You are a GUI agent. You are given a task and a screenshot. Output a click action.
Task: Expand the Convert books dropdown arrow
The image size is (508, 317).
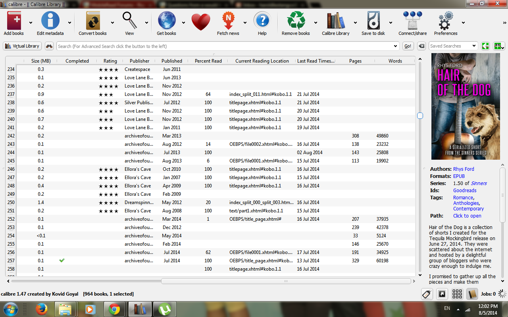click(x=112, y=23)
